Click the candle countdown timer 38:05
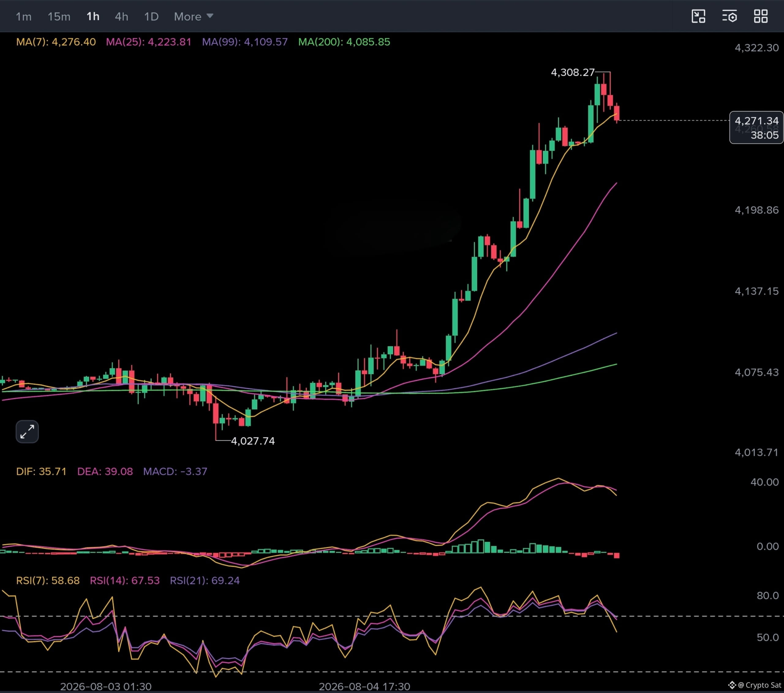 (x=764, y=135)
